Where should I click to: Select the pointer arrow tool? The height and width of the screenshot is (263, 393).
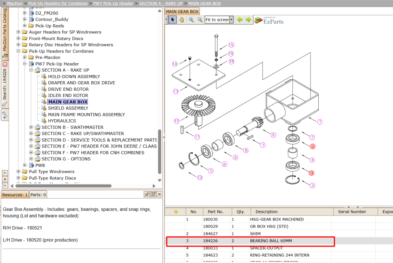click(173, 20)
